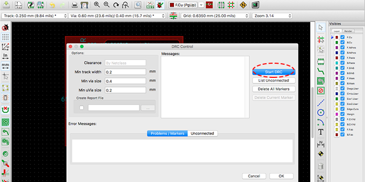Select the route track tool

click(x=321, y=71)
